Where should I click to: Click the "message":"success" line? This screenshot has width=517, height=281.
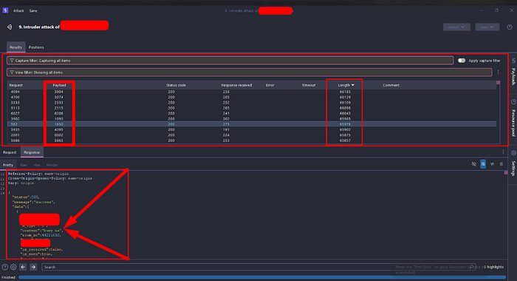pyautogui.click(x=33, y=202)
